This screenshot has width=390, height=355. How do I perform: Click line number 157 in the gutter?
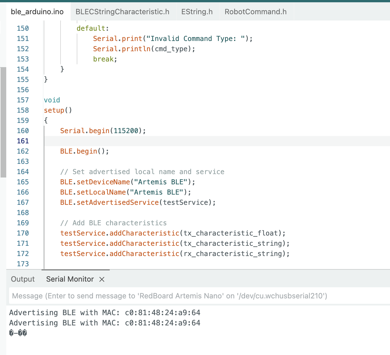tap(23, 100)
